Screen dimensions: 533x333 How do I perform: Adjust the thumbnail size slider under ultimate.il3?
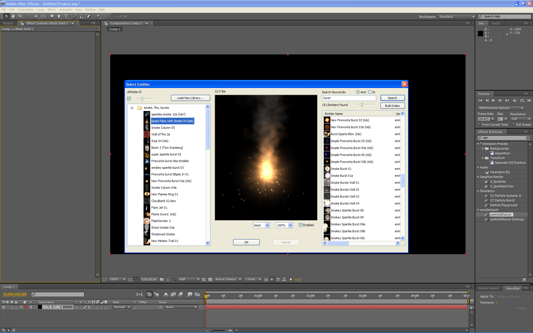[x=142, y=99]
